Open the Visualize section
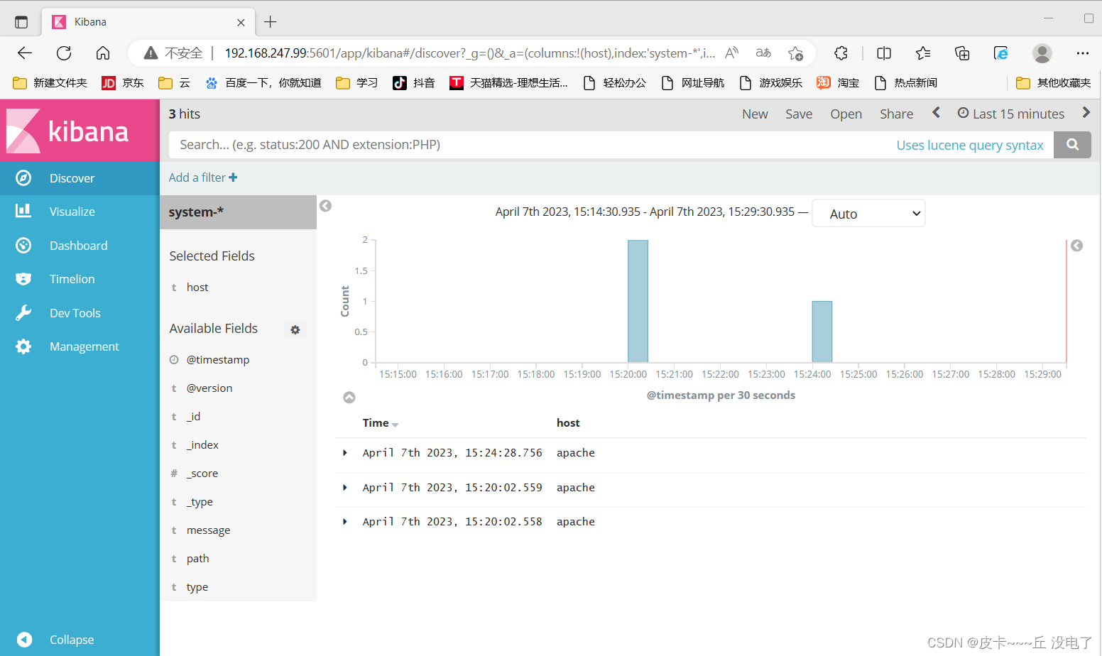 pos(80,212)
